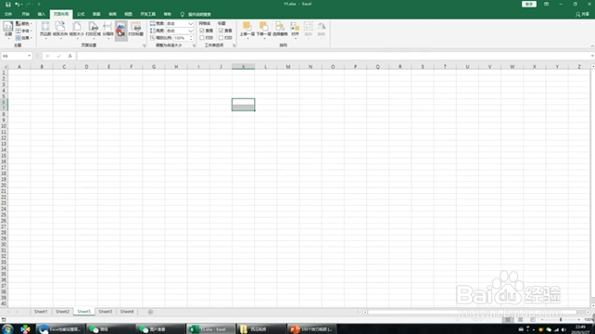The width and height of the screenshot is (595, 334).
Task: Collapse the ribbon with the arrow
Action: tap(592, 46)
